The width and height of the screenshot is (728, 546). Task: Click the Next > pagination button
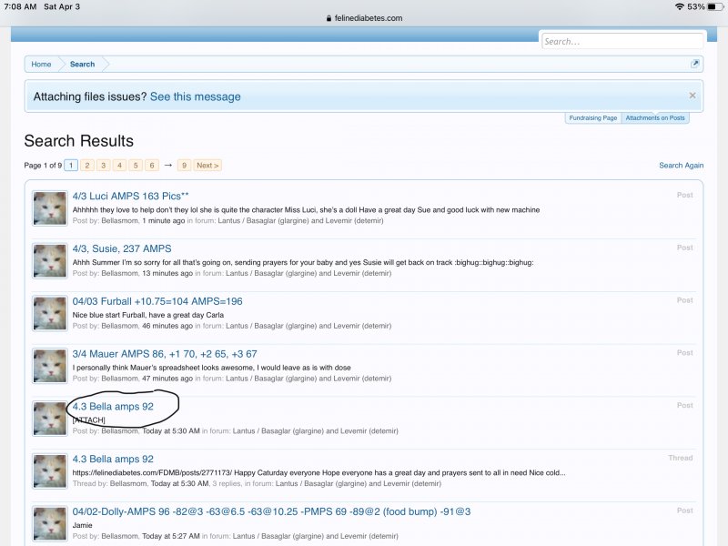pos(207,166)
